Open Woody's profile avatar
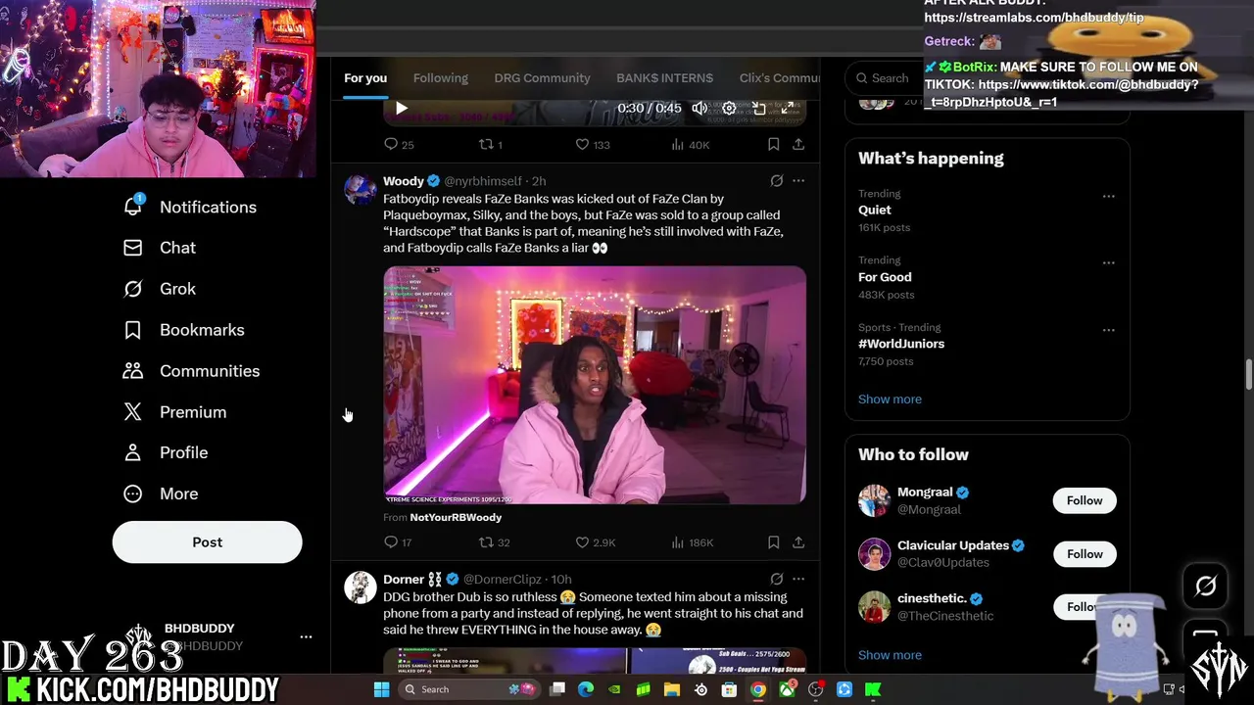Screen dimensions: 1254x705 click(x=361, y=189)
